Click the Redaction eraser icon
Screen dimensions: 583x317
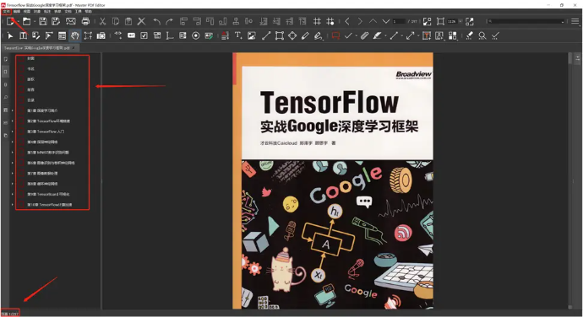(469, 36)
